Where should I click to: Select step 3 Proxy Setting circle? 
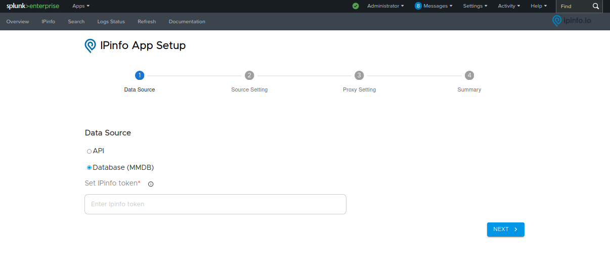pyautogui.click(x=359, y=75)
